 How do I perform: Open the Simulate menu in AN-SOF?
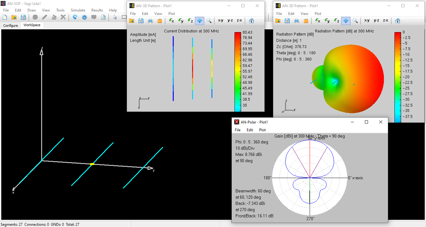(78, 10)
